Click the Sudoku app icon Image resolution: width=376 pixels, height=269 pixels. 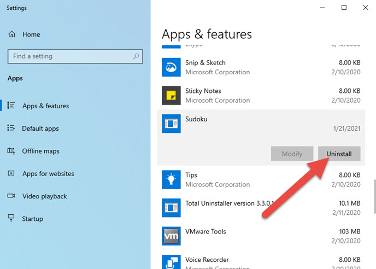tap(171, 124)
